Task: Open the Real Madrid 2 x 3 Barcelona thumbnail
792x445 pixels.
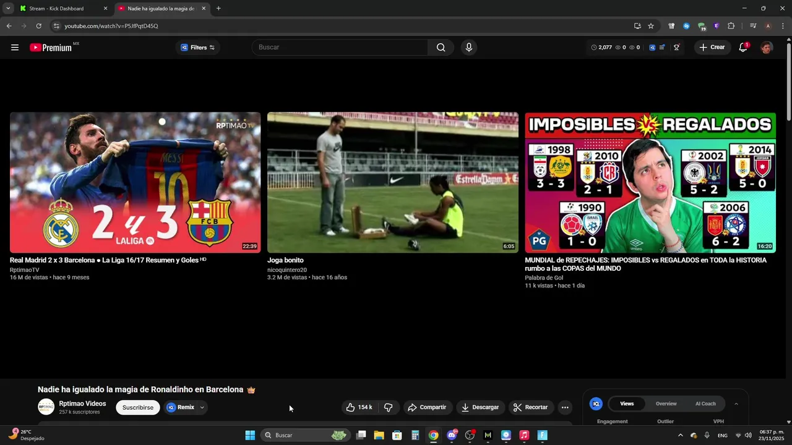Action: 135,182
